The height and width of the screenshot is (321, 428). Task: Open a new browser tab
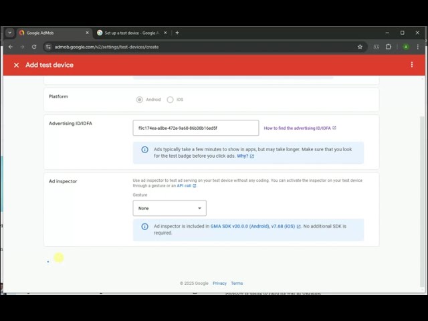pyautogui.click(x=177, y=33)
